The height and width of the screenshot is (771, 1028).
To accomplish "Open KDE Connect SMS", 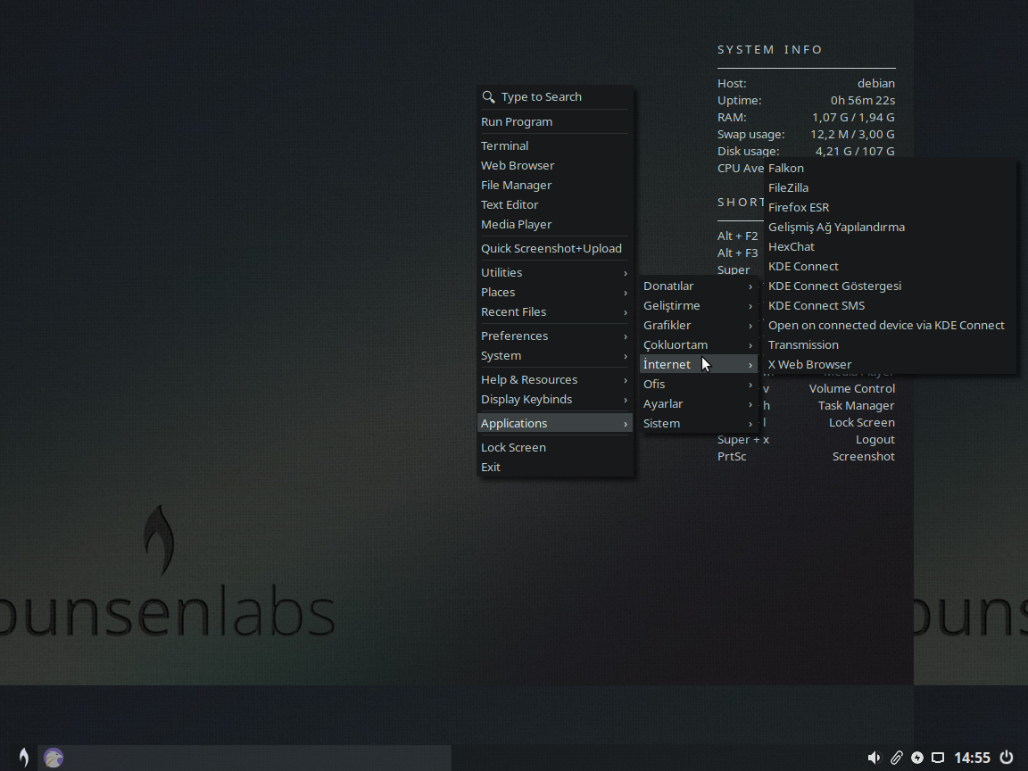I will click(890, 305).
